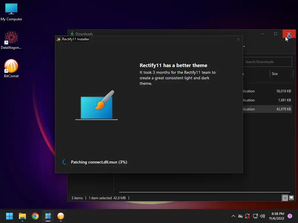Open the My Computer desktop icon
This screenshot has height=223, width=298.
(x=11, y=12)
